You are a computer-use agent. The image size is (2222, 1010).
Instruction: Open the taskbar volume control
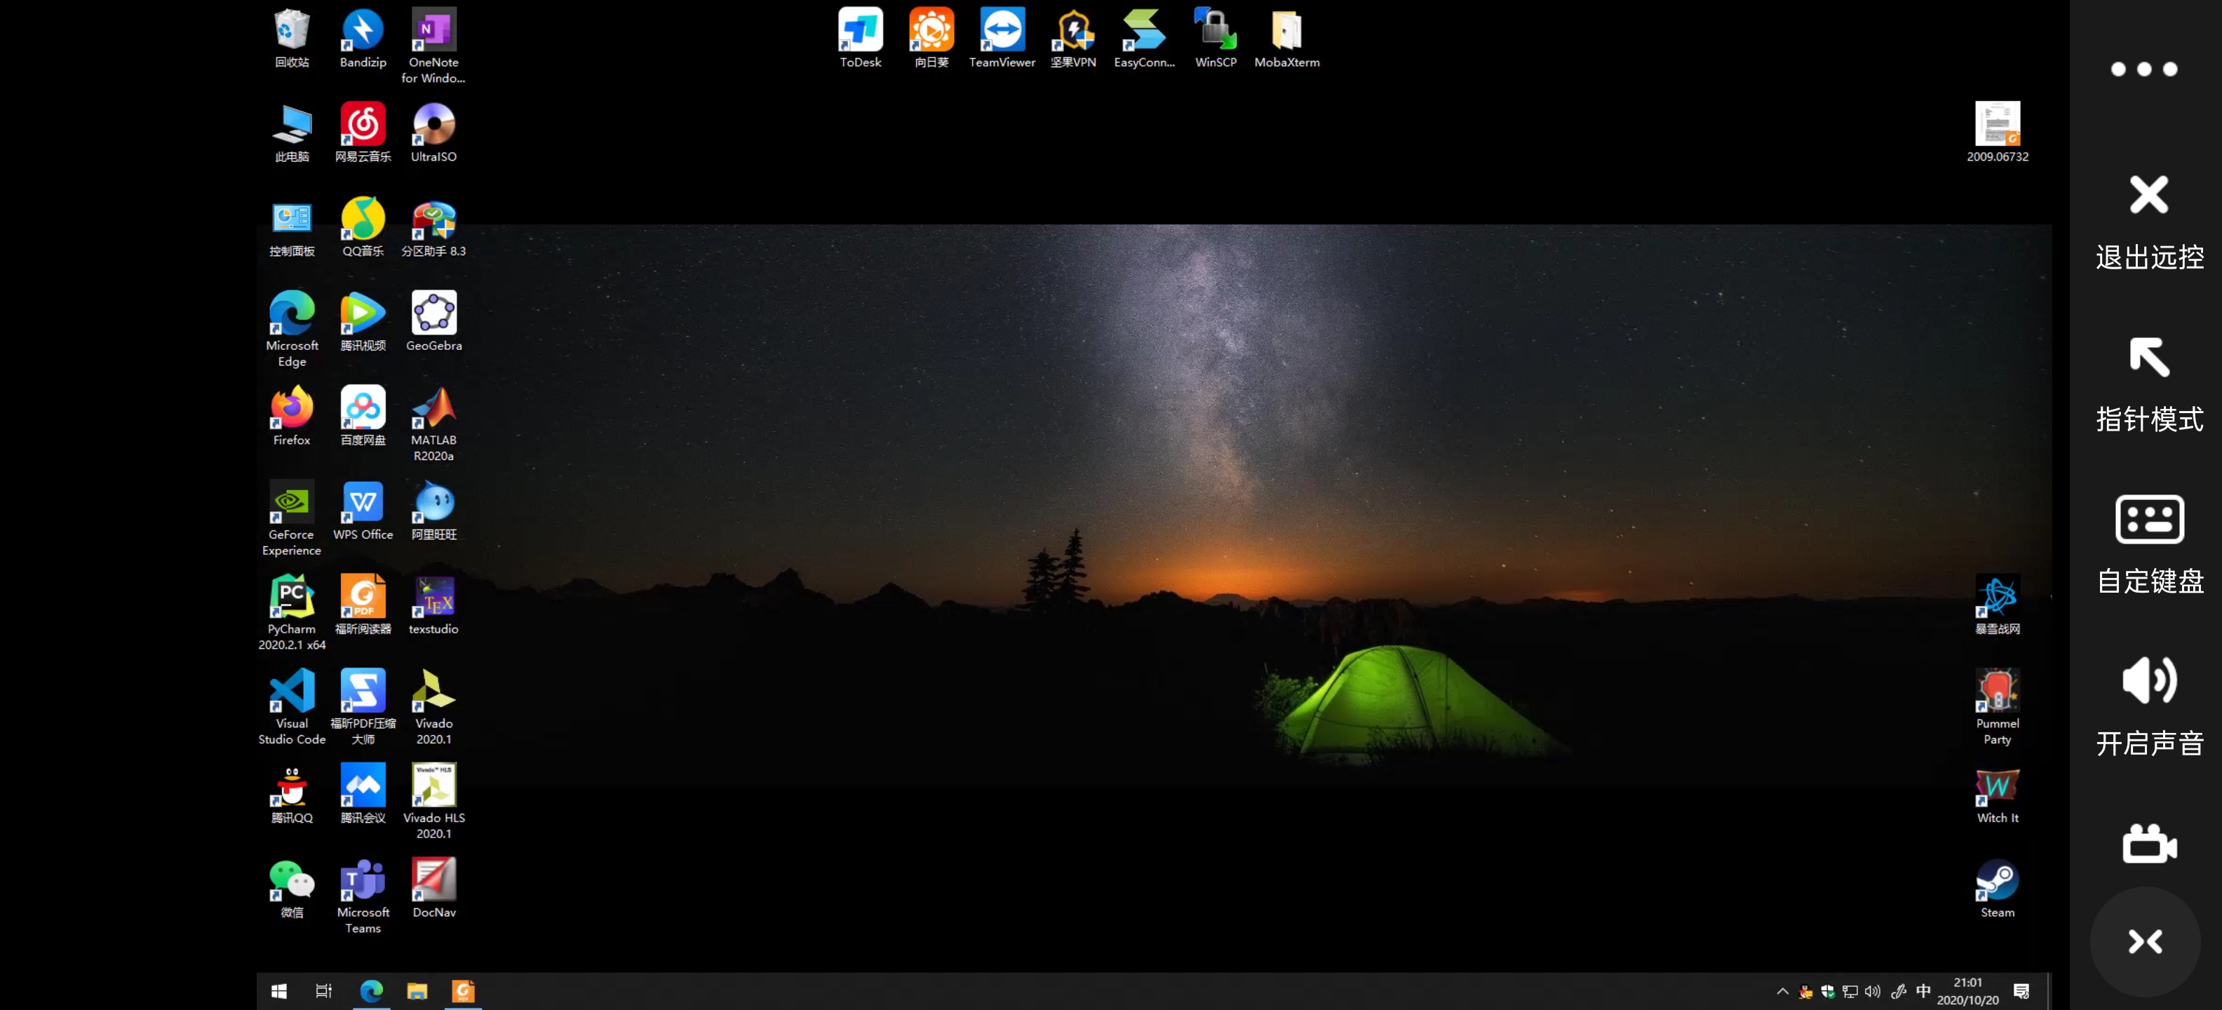pos(1873,991)
